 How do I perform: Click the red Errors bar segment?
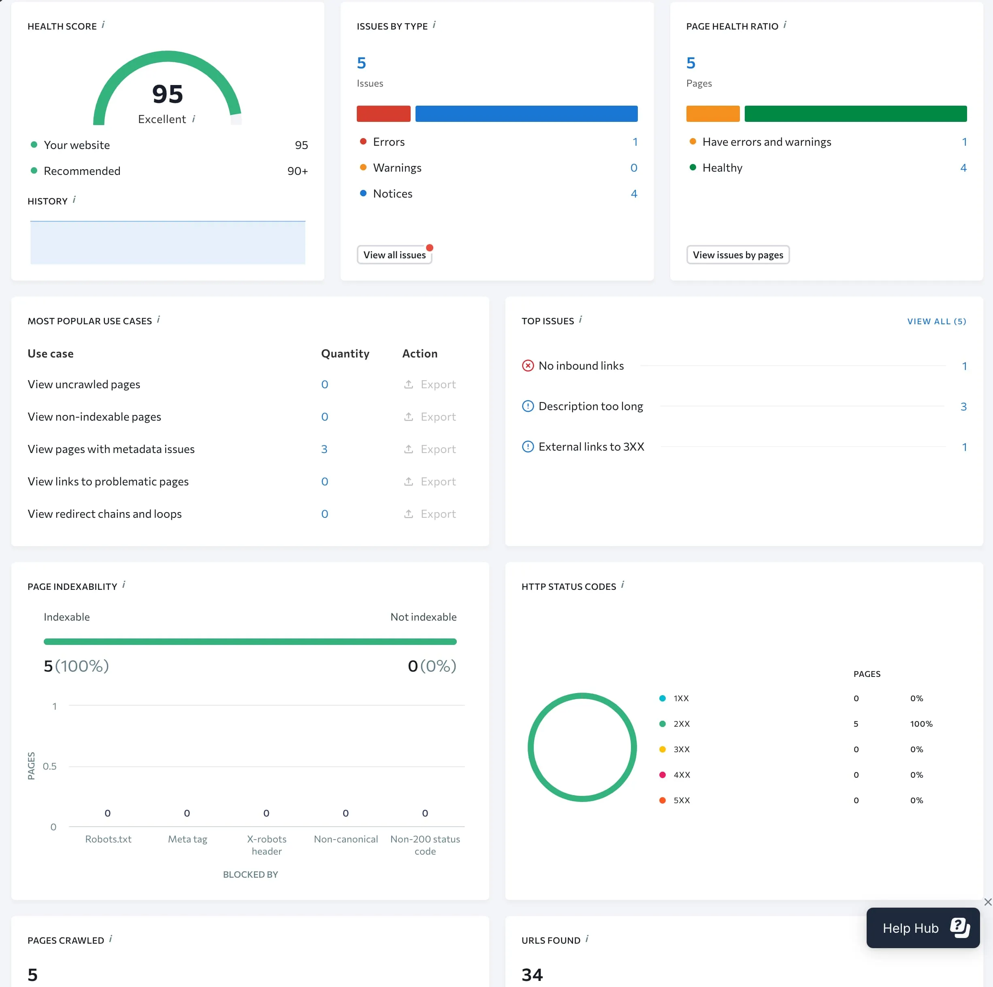click(384, 113)
